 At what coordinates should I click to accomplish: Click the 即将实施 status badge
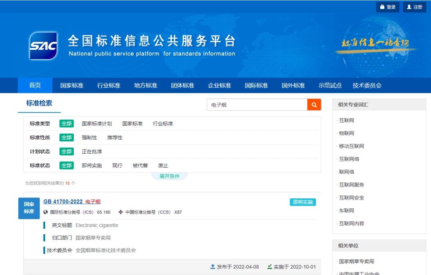point(302,202)
